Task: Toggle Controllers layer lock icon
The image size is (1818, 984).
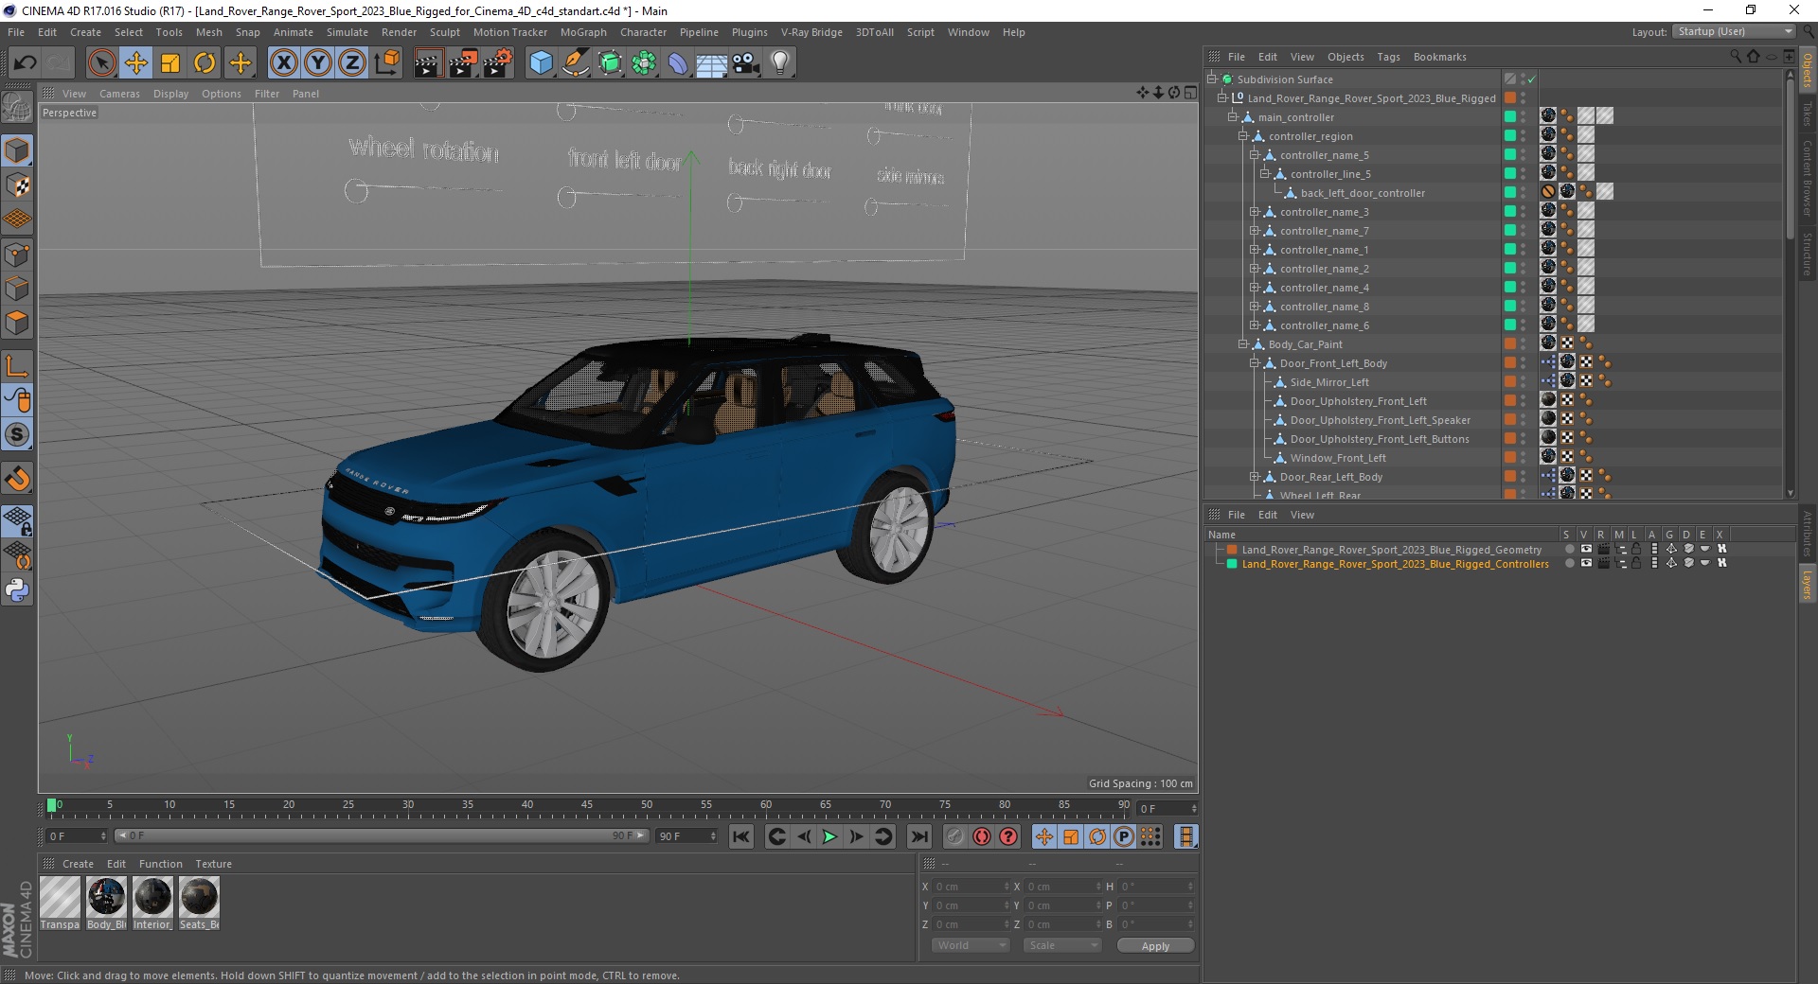Action: coord(1636,563)
